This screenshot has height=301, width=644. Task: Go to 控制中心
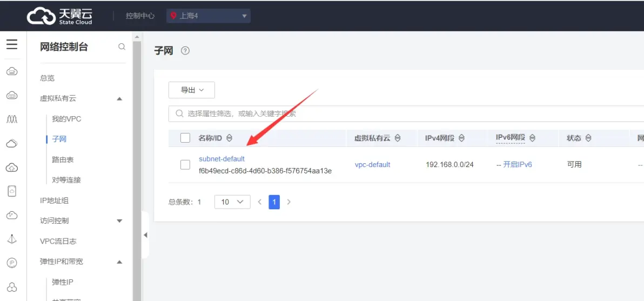(140, 16)
